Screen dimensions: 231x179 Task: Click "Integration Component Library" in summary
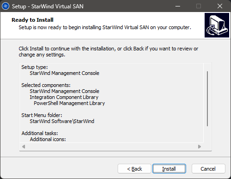(x=64, y=97)
